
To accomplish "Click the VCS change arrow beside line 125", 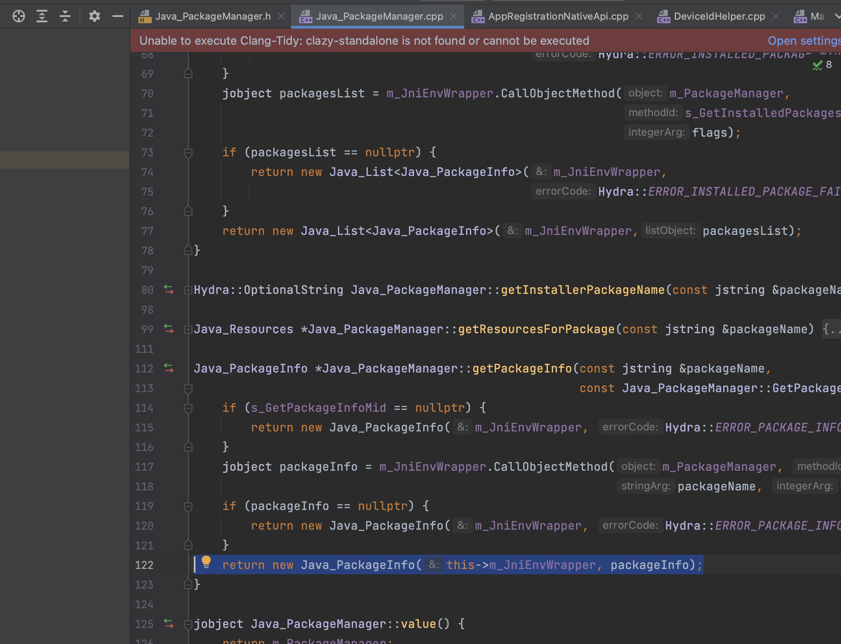I will point(169,624).
